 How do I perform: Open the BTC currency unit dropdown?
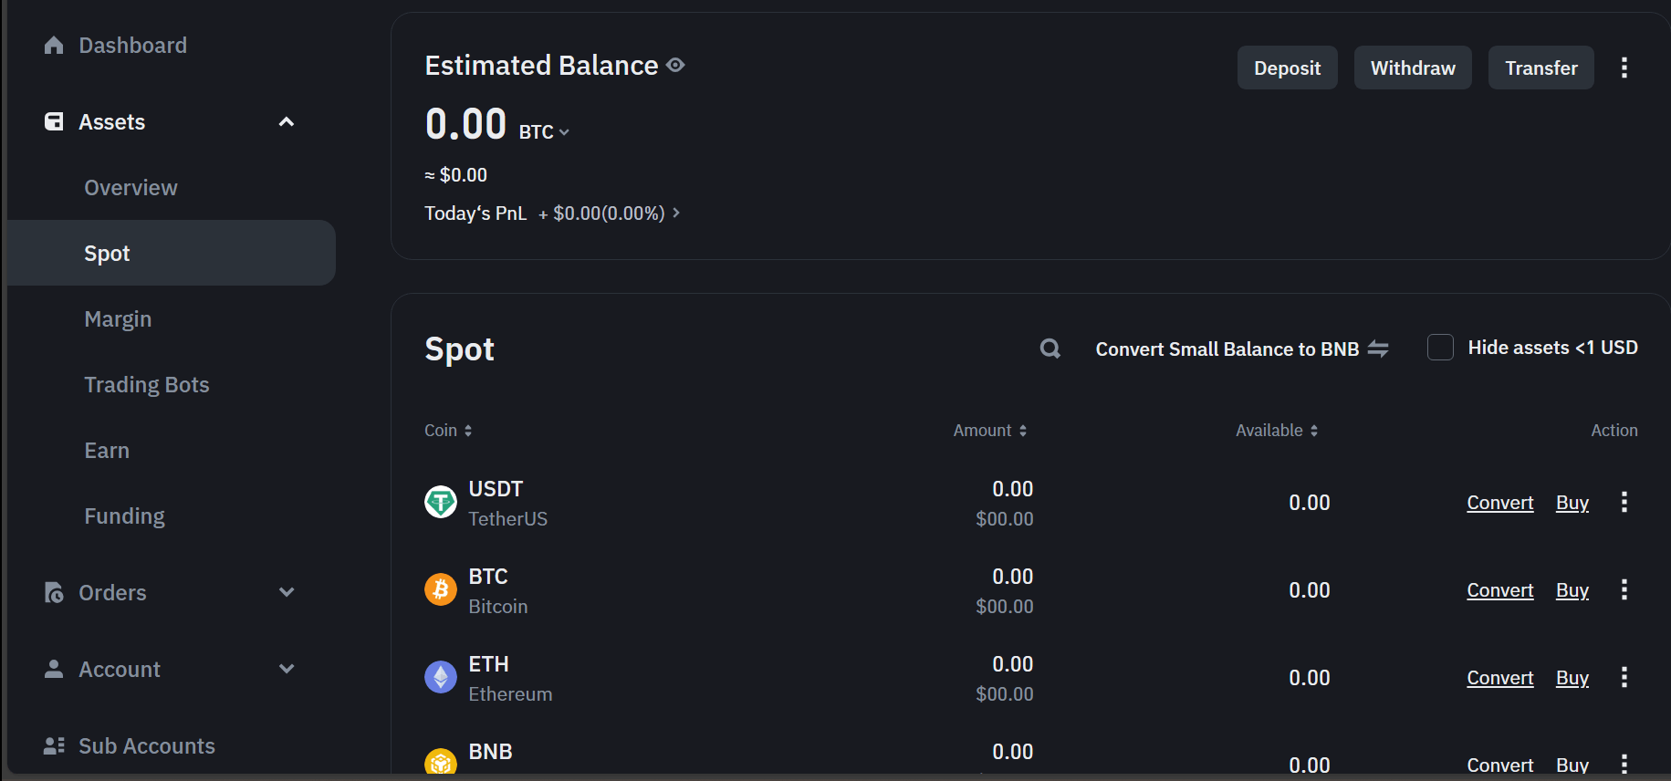(x=545, y=132)
